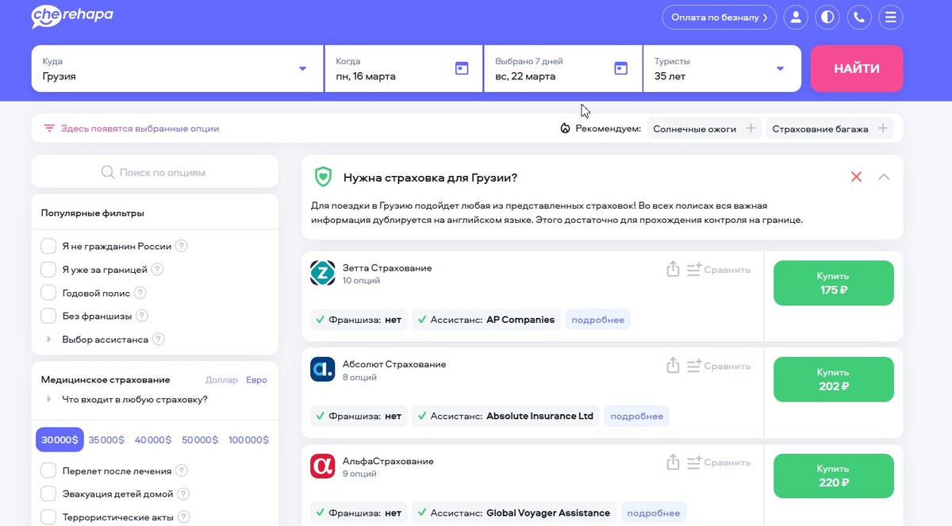This screenshot has height=526, width=952.
Task: Click the filter icon beside selected options
Action: coord(49,128)
